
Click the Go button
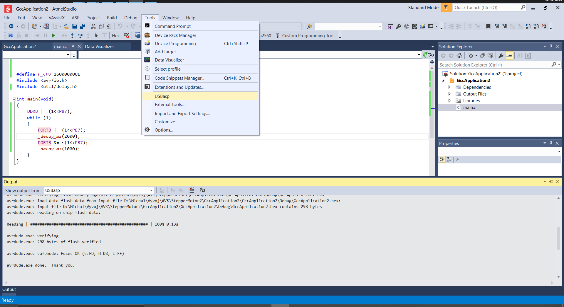coord(429,55)
